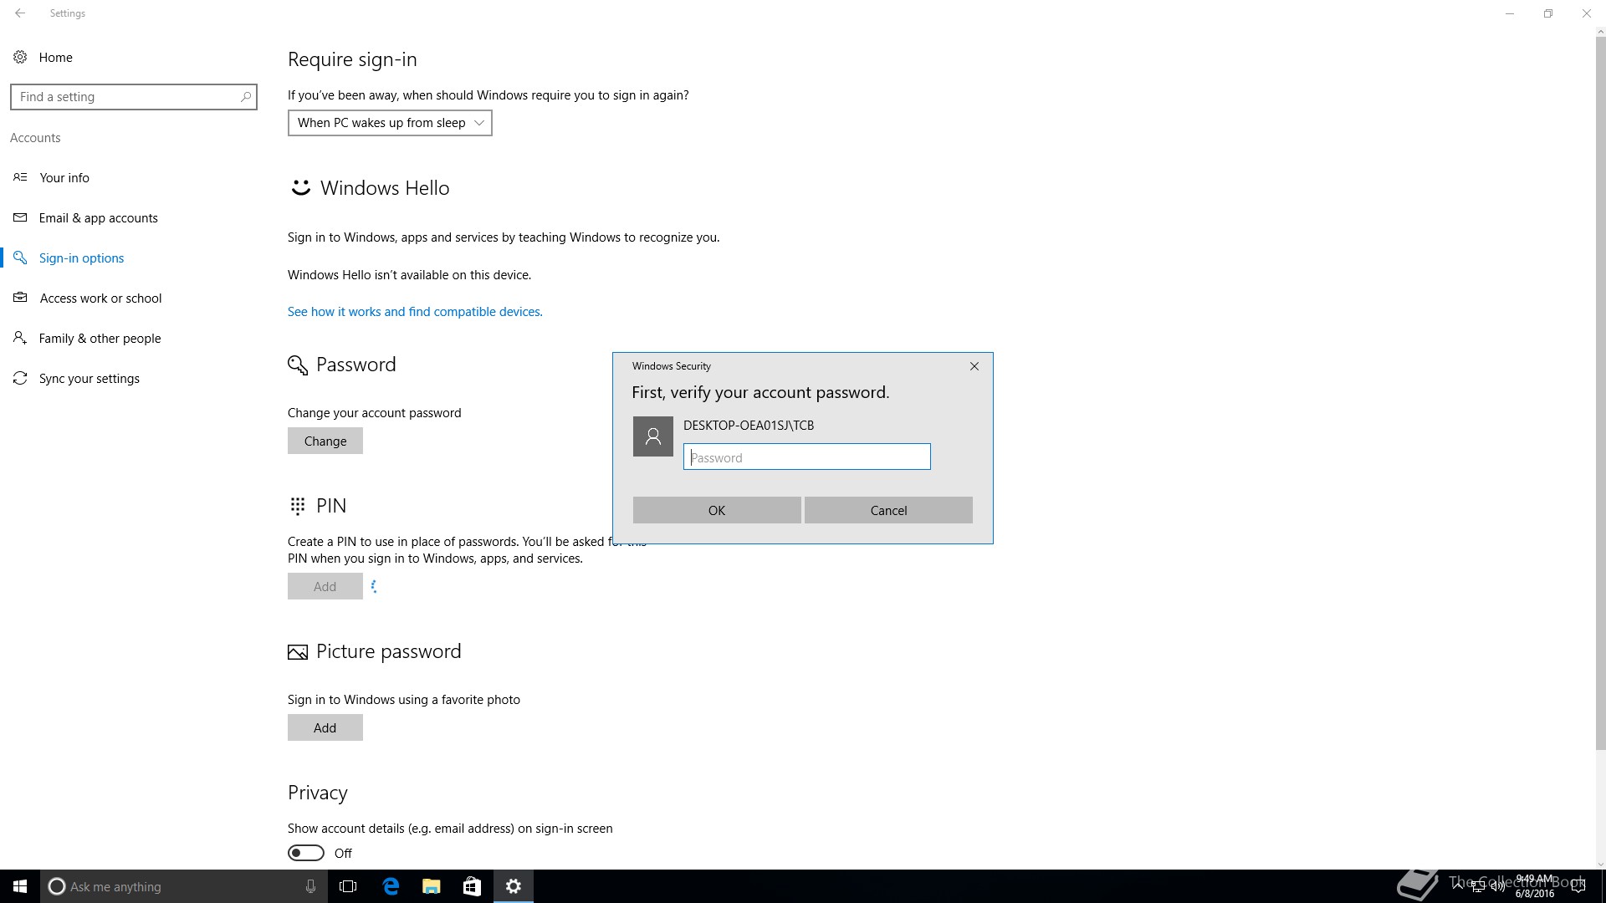Click the PIN section heading

click(331, 506)
